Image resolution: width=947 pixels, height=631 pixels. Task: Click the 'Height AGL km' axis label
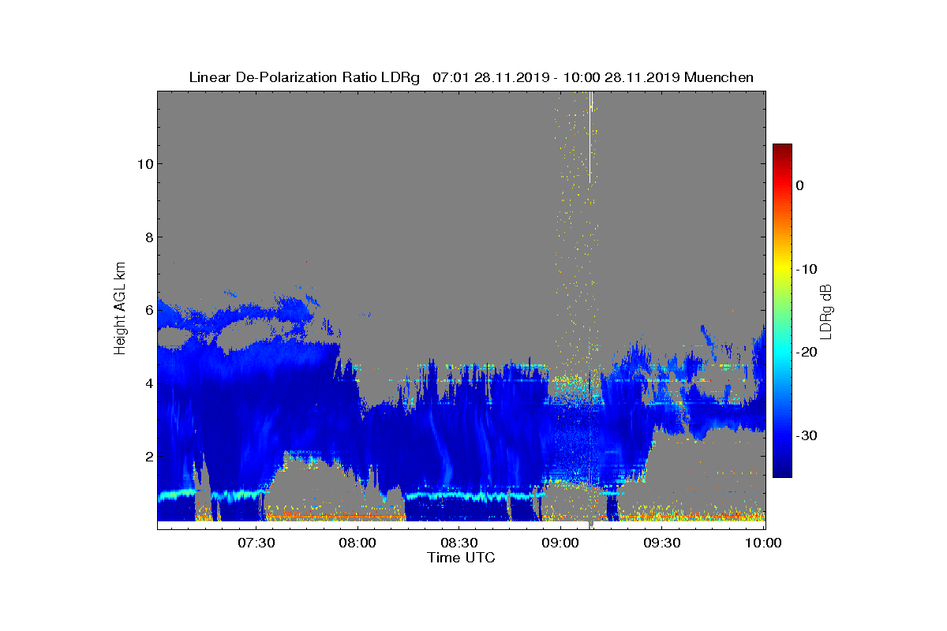[120, 309]
